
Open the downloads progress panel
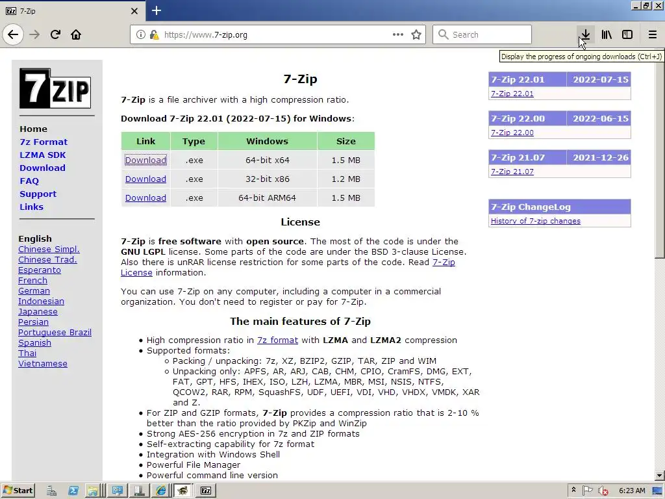click(x=586, y=34)
